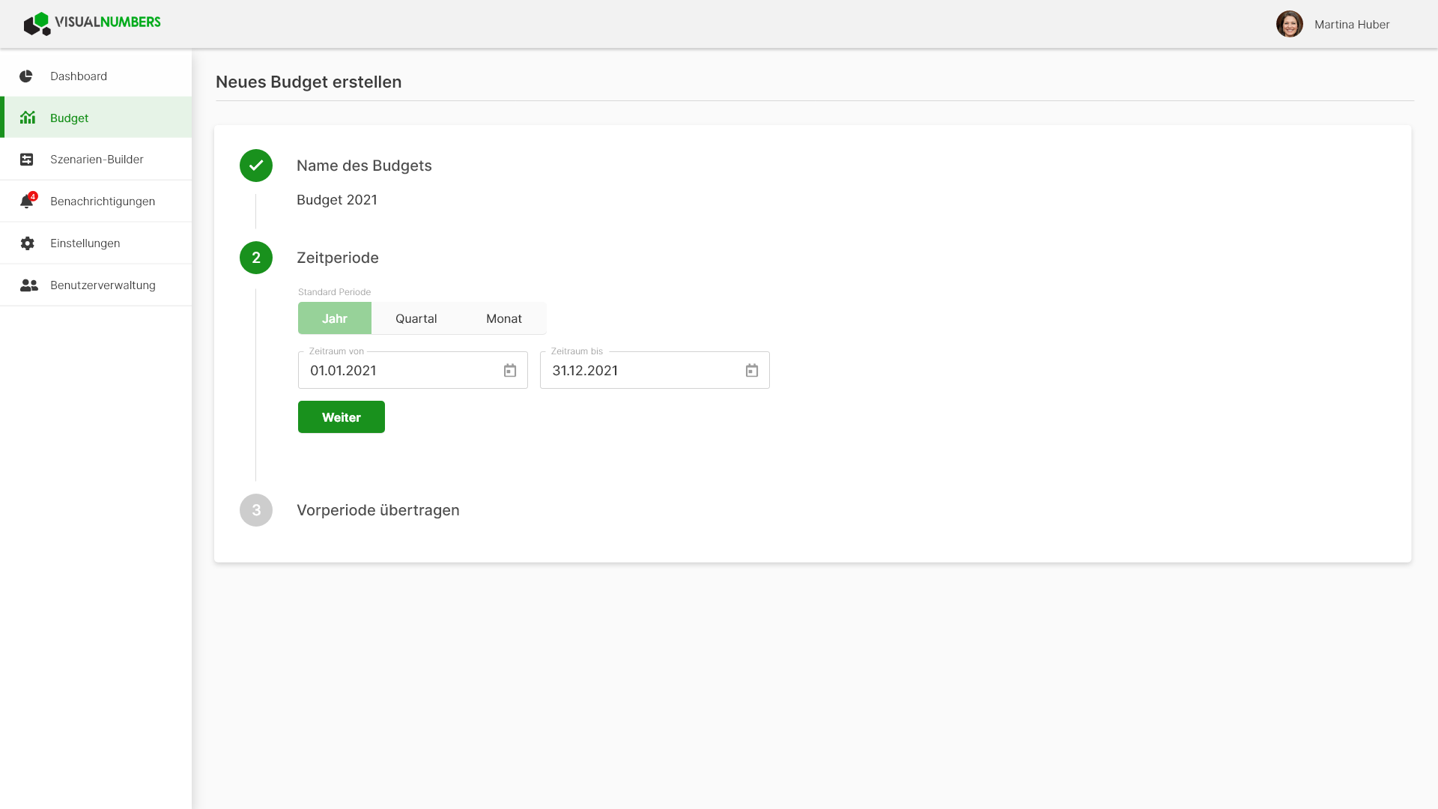The image size is (1438, 809).
Task: Click the VisualNumbers logo
Action: point(92,23)
